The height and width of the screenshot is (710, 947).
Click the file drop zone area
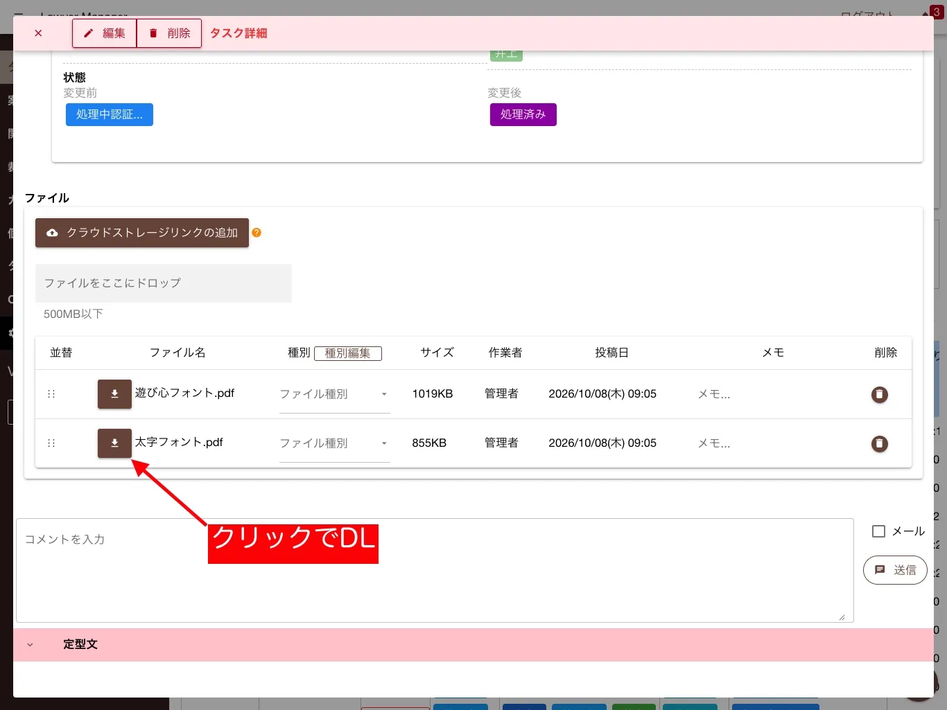[164, 283]
